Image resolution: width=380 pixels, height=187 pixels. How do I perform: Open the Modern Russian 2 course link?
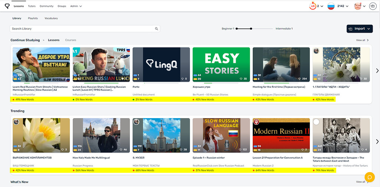(263, 166)
